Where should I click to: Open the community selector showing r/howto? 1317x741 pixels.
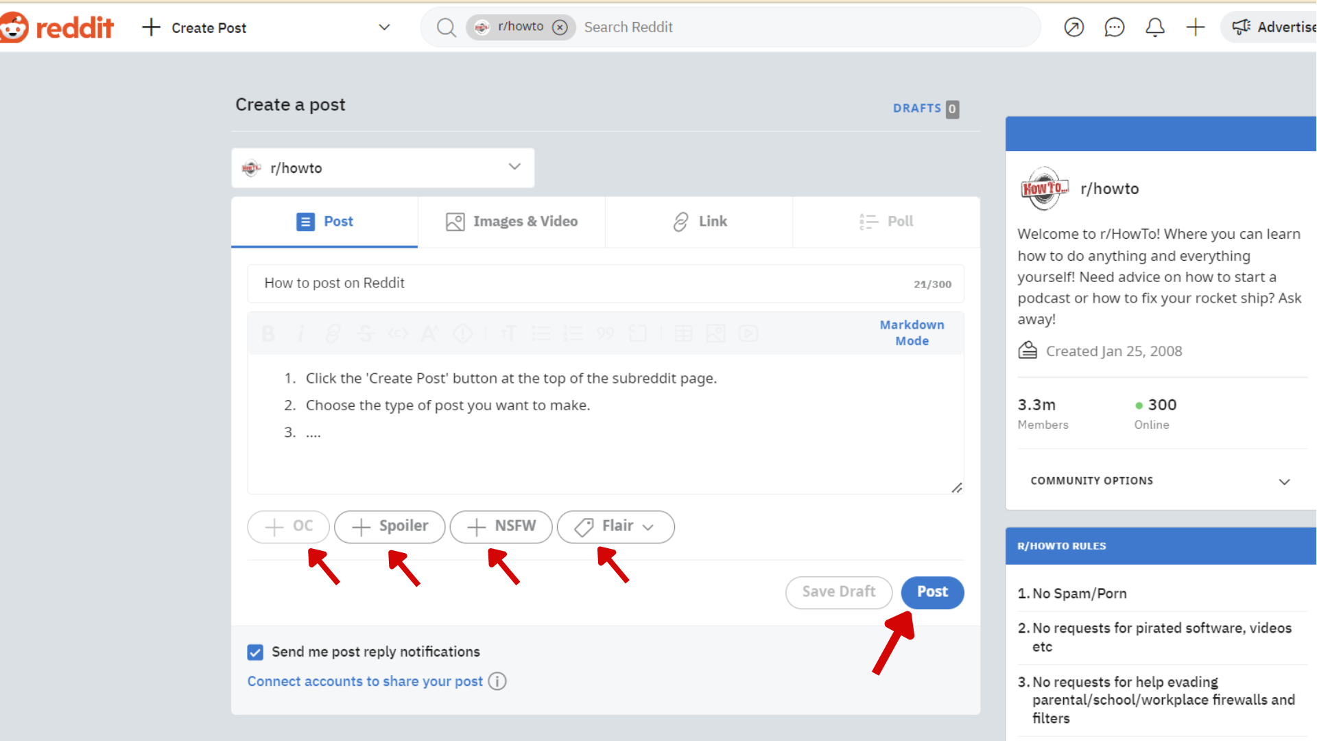pos(382,167)
